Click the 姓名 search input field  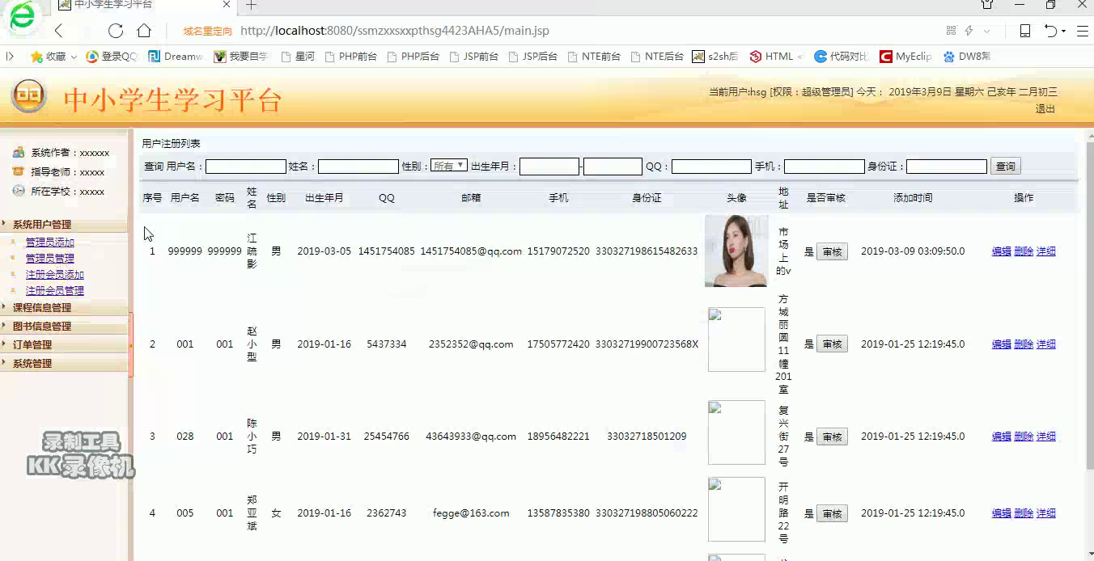point(358,167)
